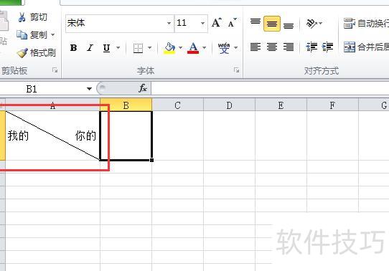Decrease indent
This screenshot has height=271, width=389.
[311, 47]
